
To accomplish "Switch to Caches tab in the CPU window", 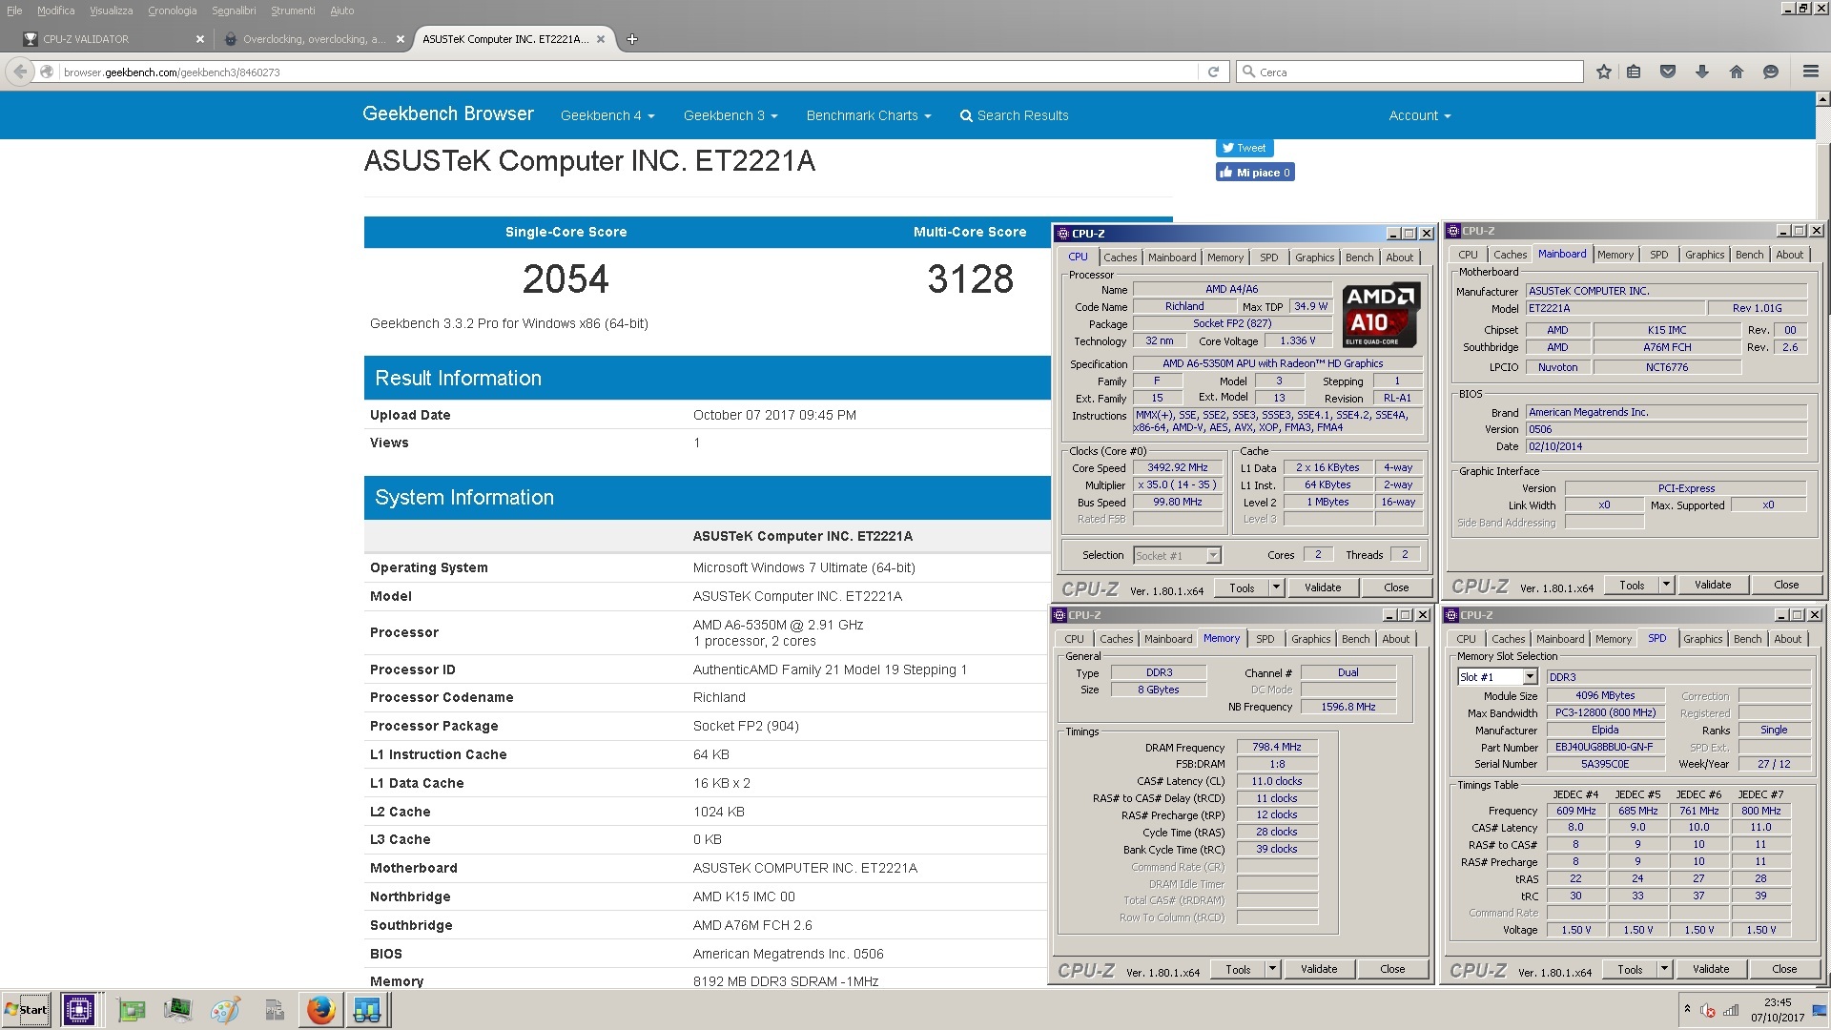I will pyautogui.click(x=1120, y=257).
